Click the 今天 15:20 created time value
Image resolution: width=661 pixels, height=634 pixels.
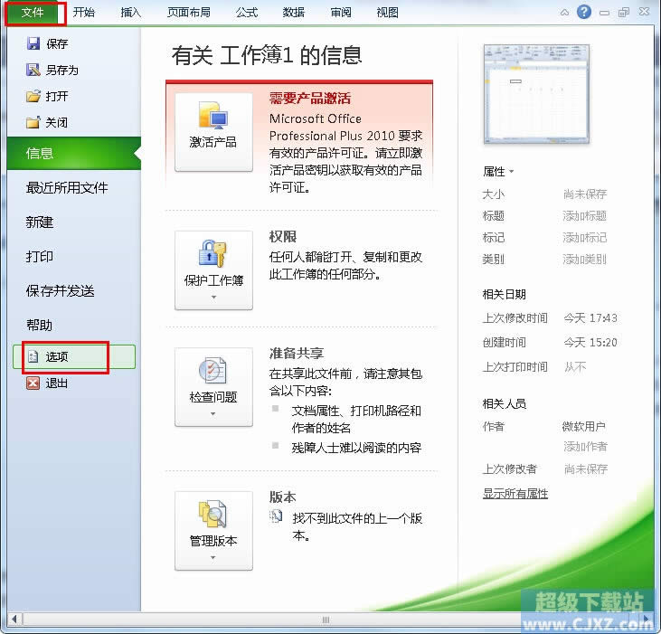(x=590, y=342)
